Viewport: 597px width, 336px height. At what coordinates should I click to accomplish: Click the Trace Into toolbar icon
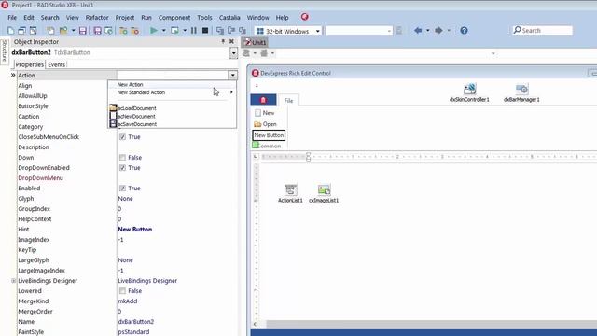click(x=220, y=31)
